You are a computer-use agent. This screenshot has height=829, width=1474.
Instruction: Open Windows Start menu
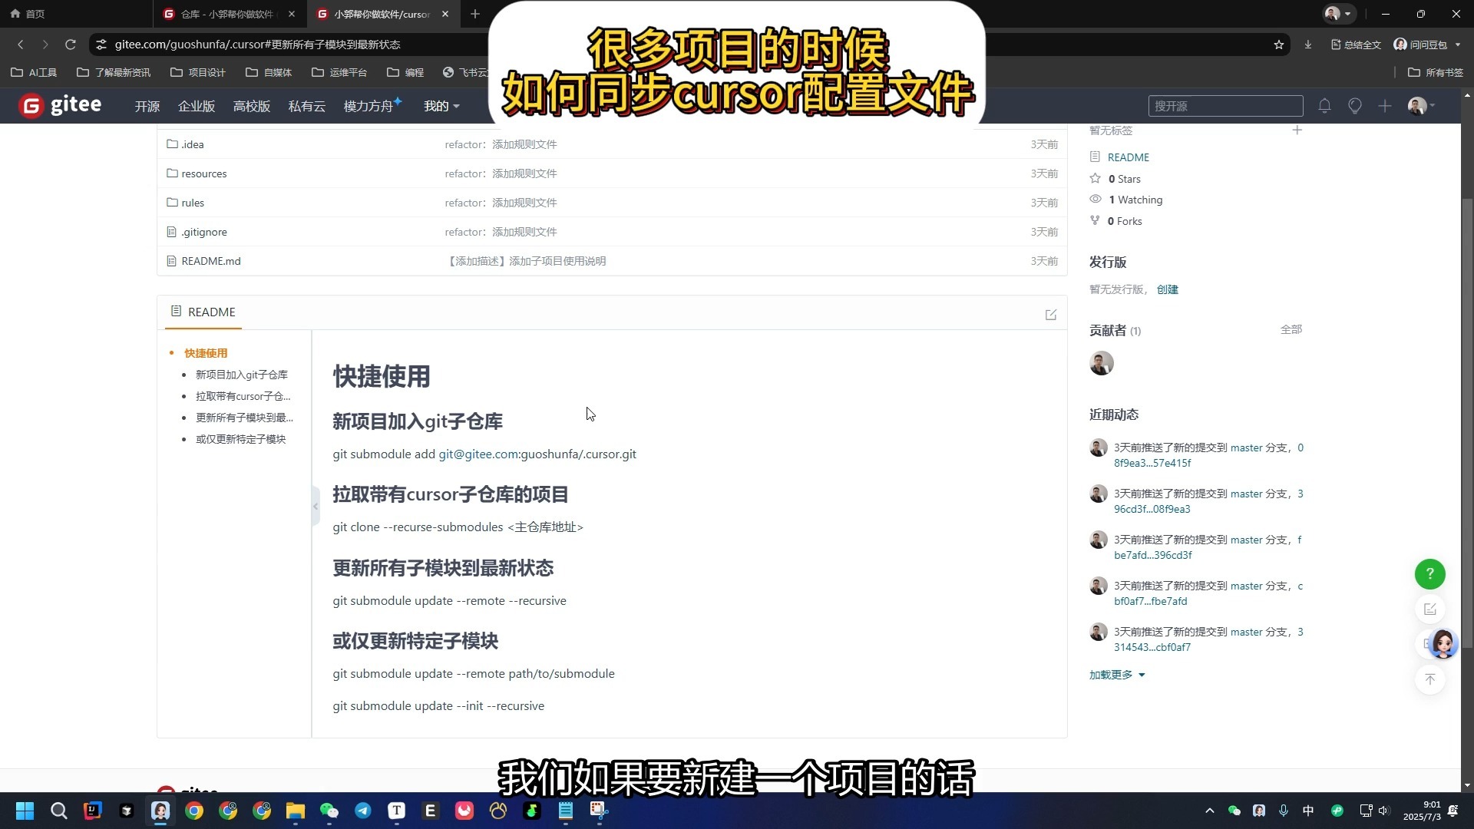click(25, 811)
